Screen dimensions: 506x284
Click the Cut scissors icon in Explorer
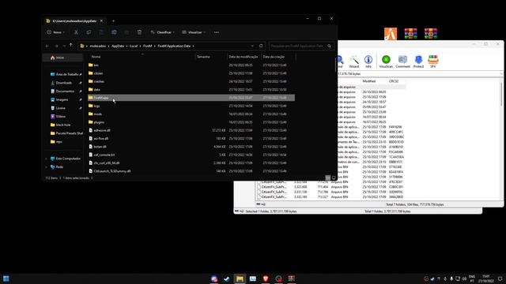[x=76, y=32]
